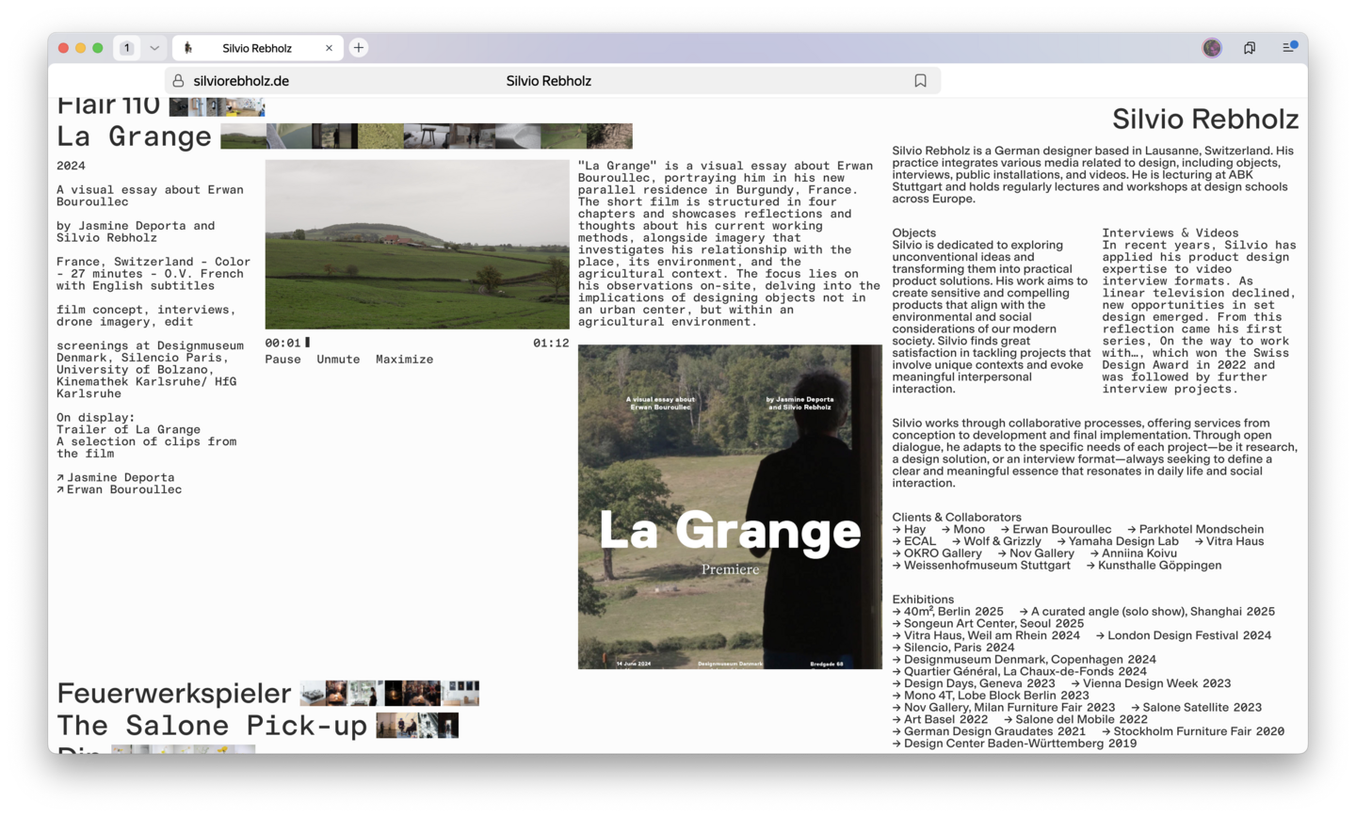Viewport: 1356px width, 817px height.
Task: Open the Jasmine Deporta external link
Action: tap(120, 477)
